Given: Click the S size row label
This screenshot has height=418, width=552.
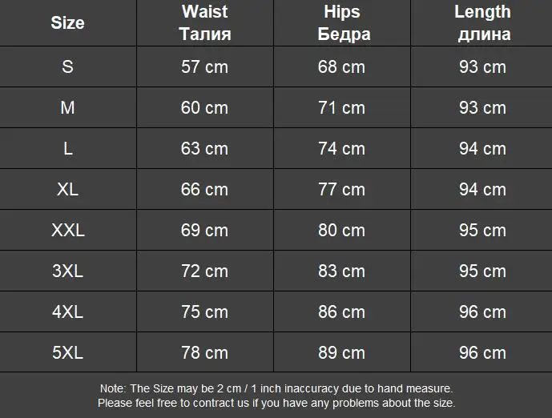Looking at the screenshot, I should pos(67,66).
